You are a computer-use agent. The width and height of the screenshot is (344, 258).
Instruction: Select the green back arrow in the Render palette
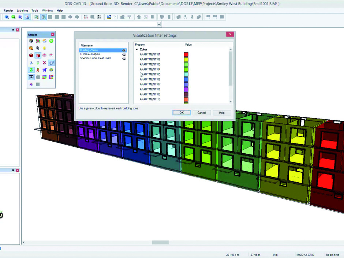tap(51, 41)
